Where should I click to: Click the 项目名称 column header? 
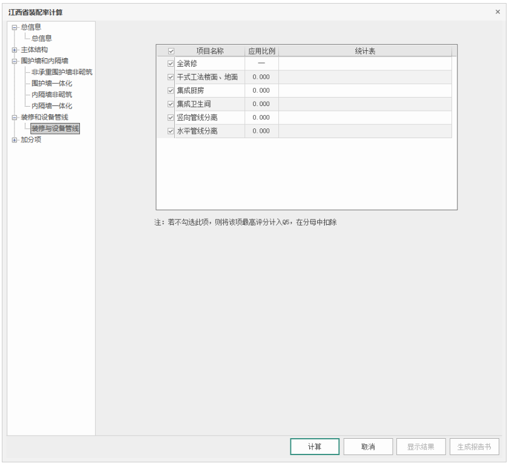tap(210, 51)
